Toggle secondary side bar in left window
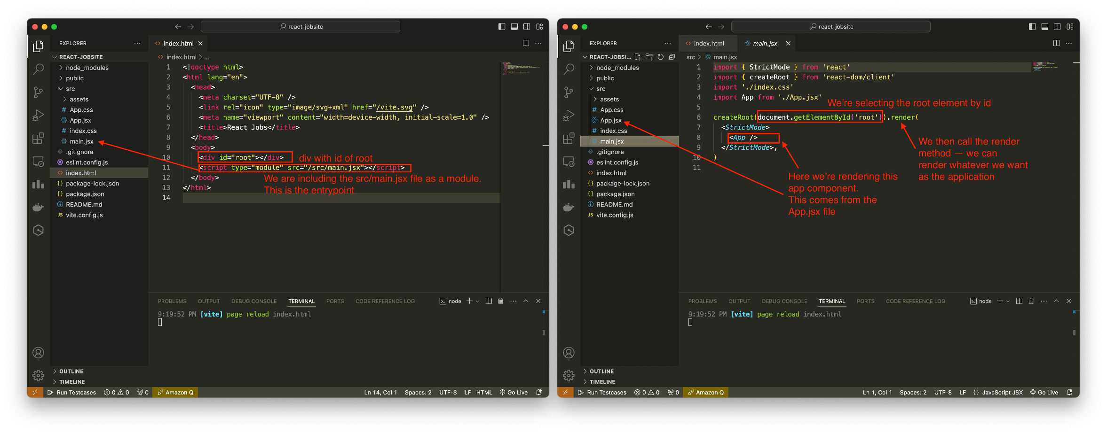Image resolution: width=1107 pixels, height=433 pixels. (527, 27)
